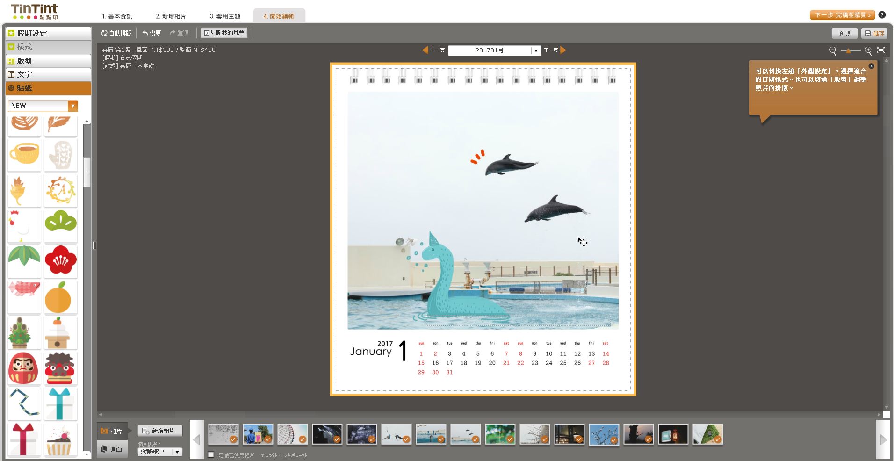Select the ferris wheel photo thumbnail

[x=293, y=434]
